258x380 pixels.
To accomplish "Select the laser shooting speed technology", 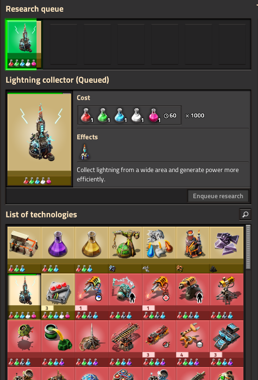I will point(91,297).
